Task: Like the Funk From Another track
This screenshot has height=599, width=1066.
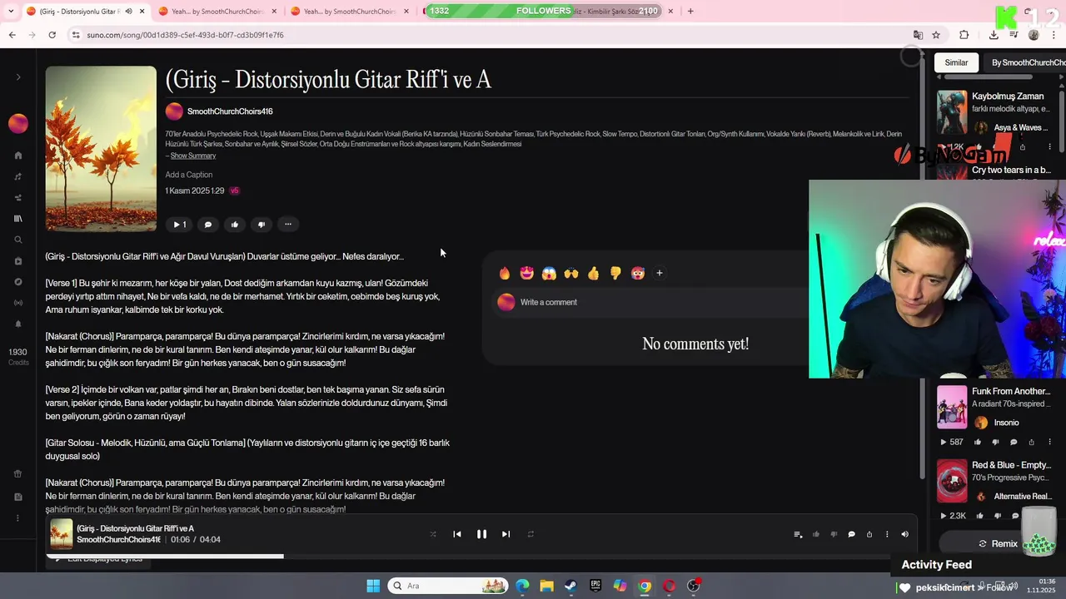Action: click(978, 443)
